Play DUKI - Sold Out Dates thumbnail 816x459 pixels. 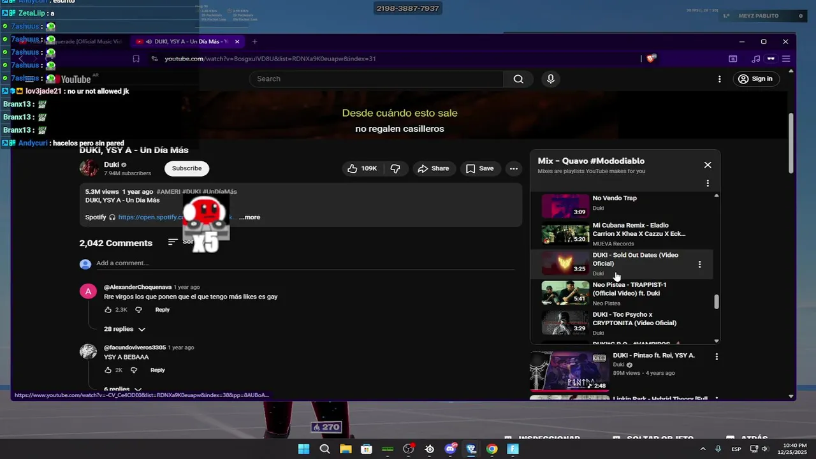[x=565, y=263]
